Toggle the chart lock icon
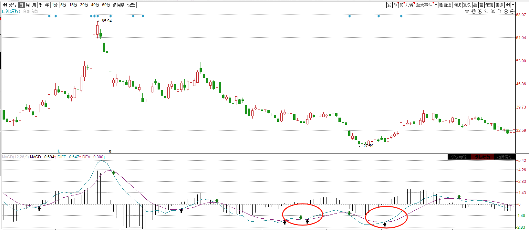 click(x=499, y=11)
